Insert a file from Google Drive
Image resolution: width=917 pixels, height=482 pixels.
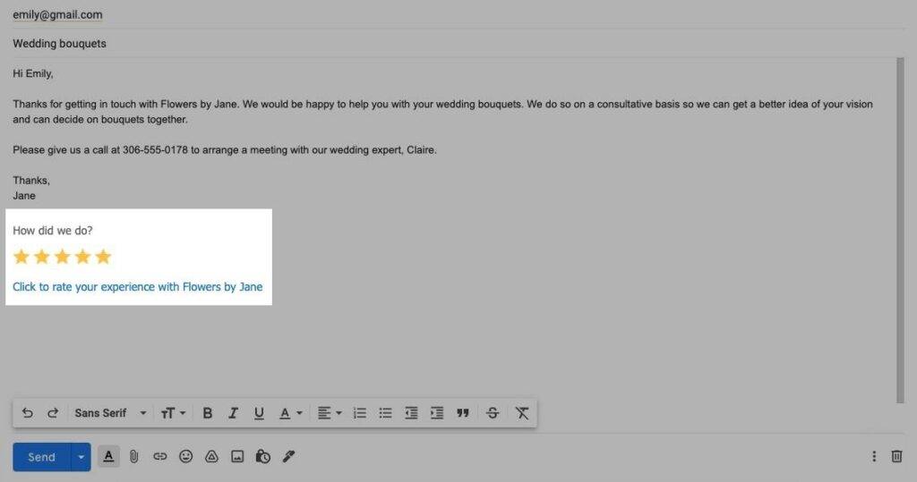coord(211,457)
